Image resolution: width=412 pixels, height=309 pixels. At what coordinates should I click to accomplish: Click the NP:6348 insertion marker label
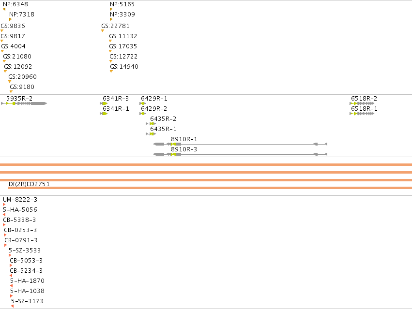(15, 4)
